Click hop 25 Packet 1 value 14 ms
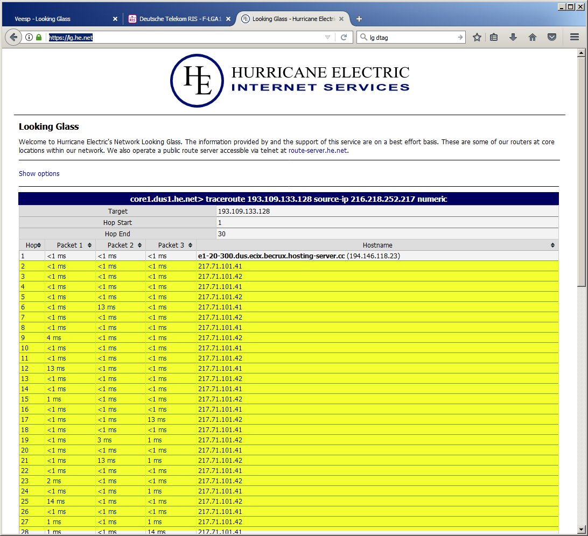The height and width of the screenshot is (536, 588). pos(56,502)
